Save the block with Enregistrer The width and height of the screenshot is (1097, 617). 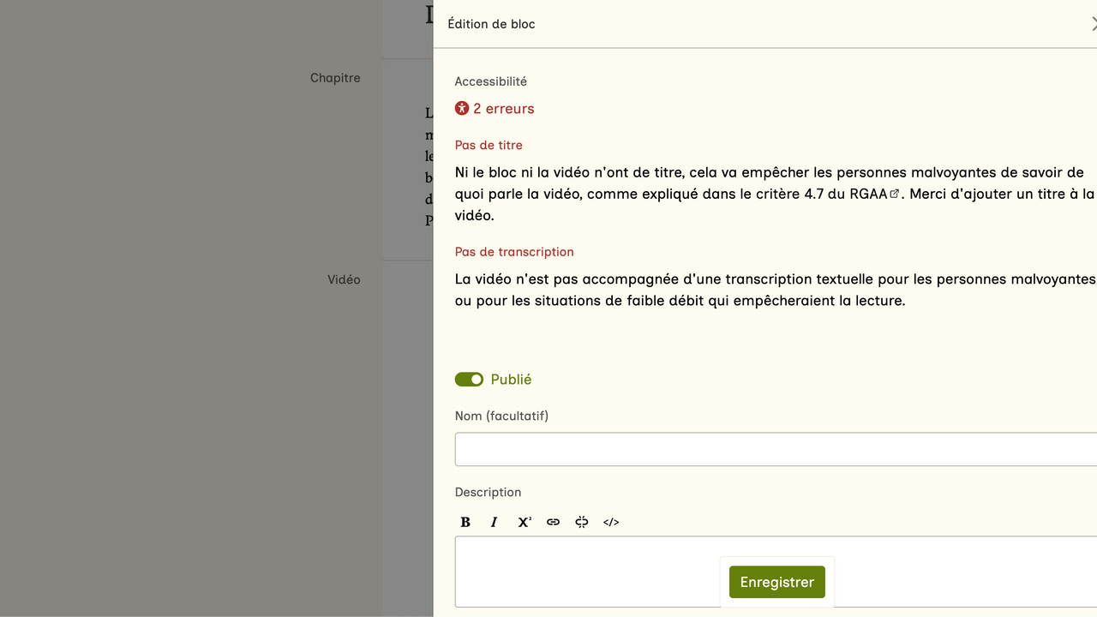776,582
